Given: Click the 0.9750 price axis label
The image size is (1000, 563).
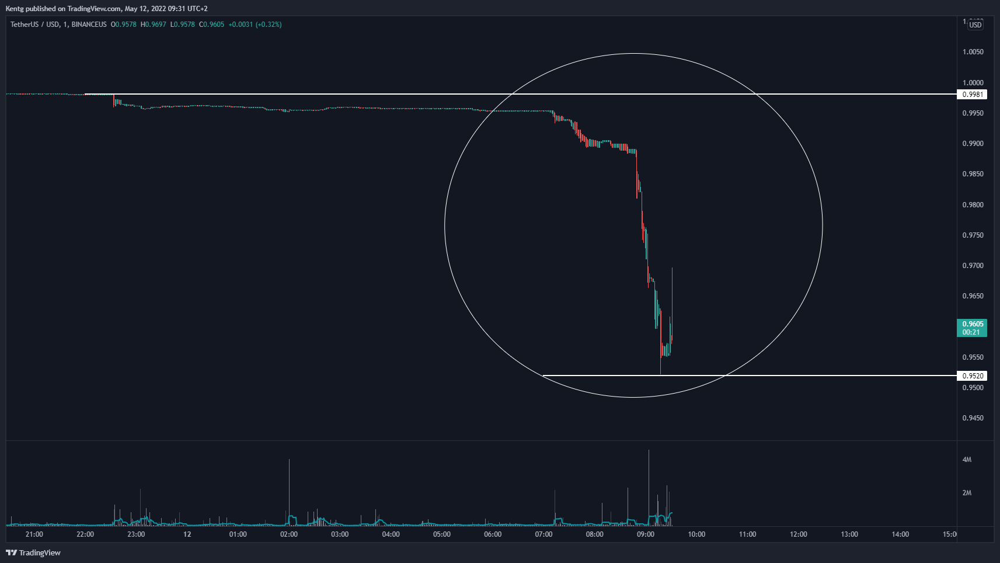Looking at the screenshot, I should pyautogui.click(x=973, y=235).
